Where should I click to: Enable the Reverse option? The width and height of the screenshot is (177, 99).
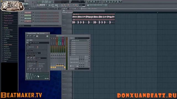pyautogui.click(x=30, y=67)
